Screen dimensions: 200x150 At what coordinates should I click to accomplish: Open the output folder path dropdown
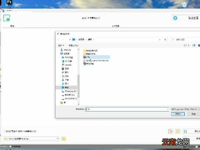pyautogui.click(x=57, y=139)
